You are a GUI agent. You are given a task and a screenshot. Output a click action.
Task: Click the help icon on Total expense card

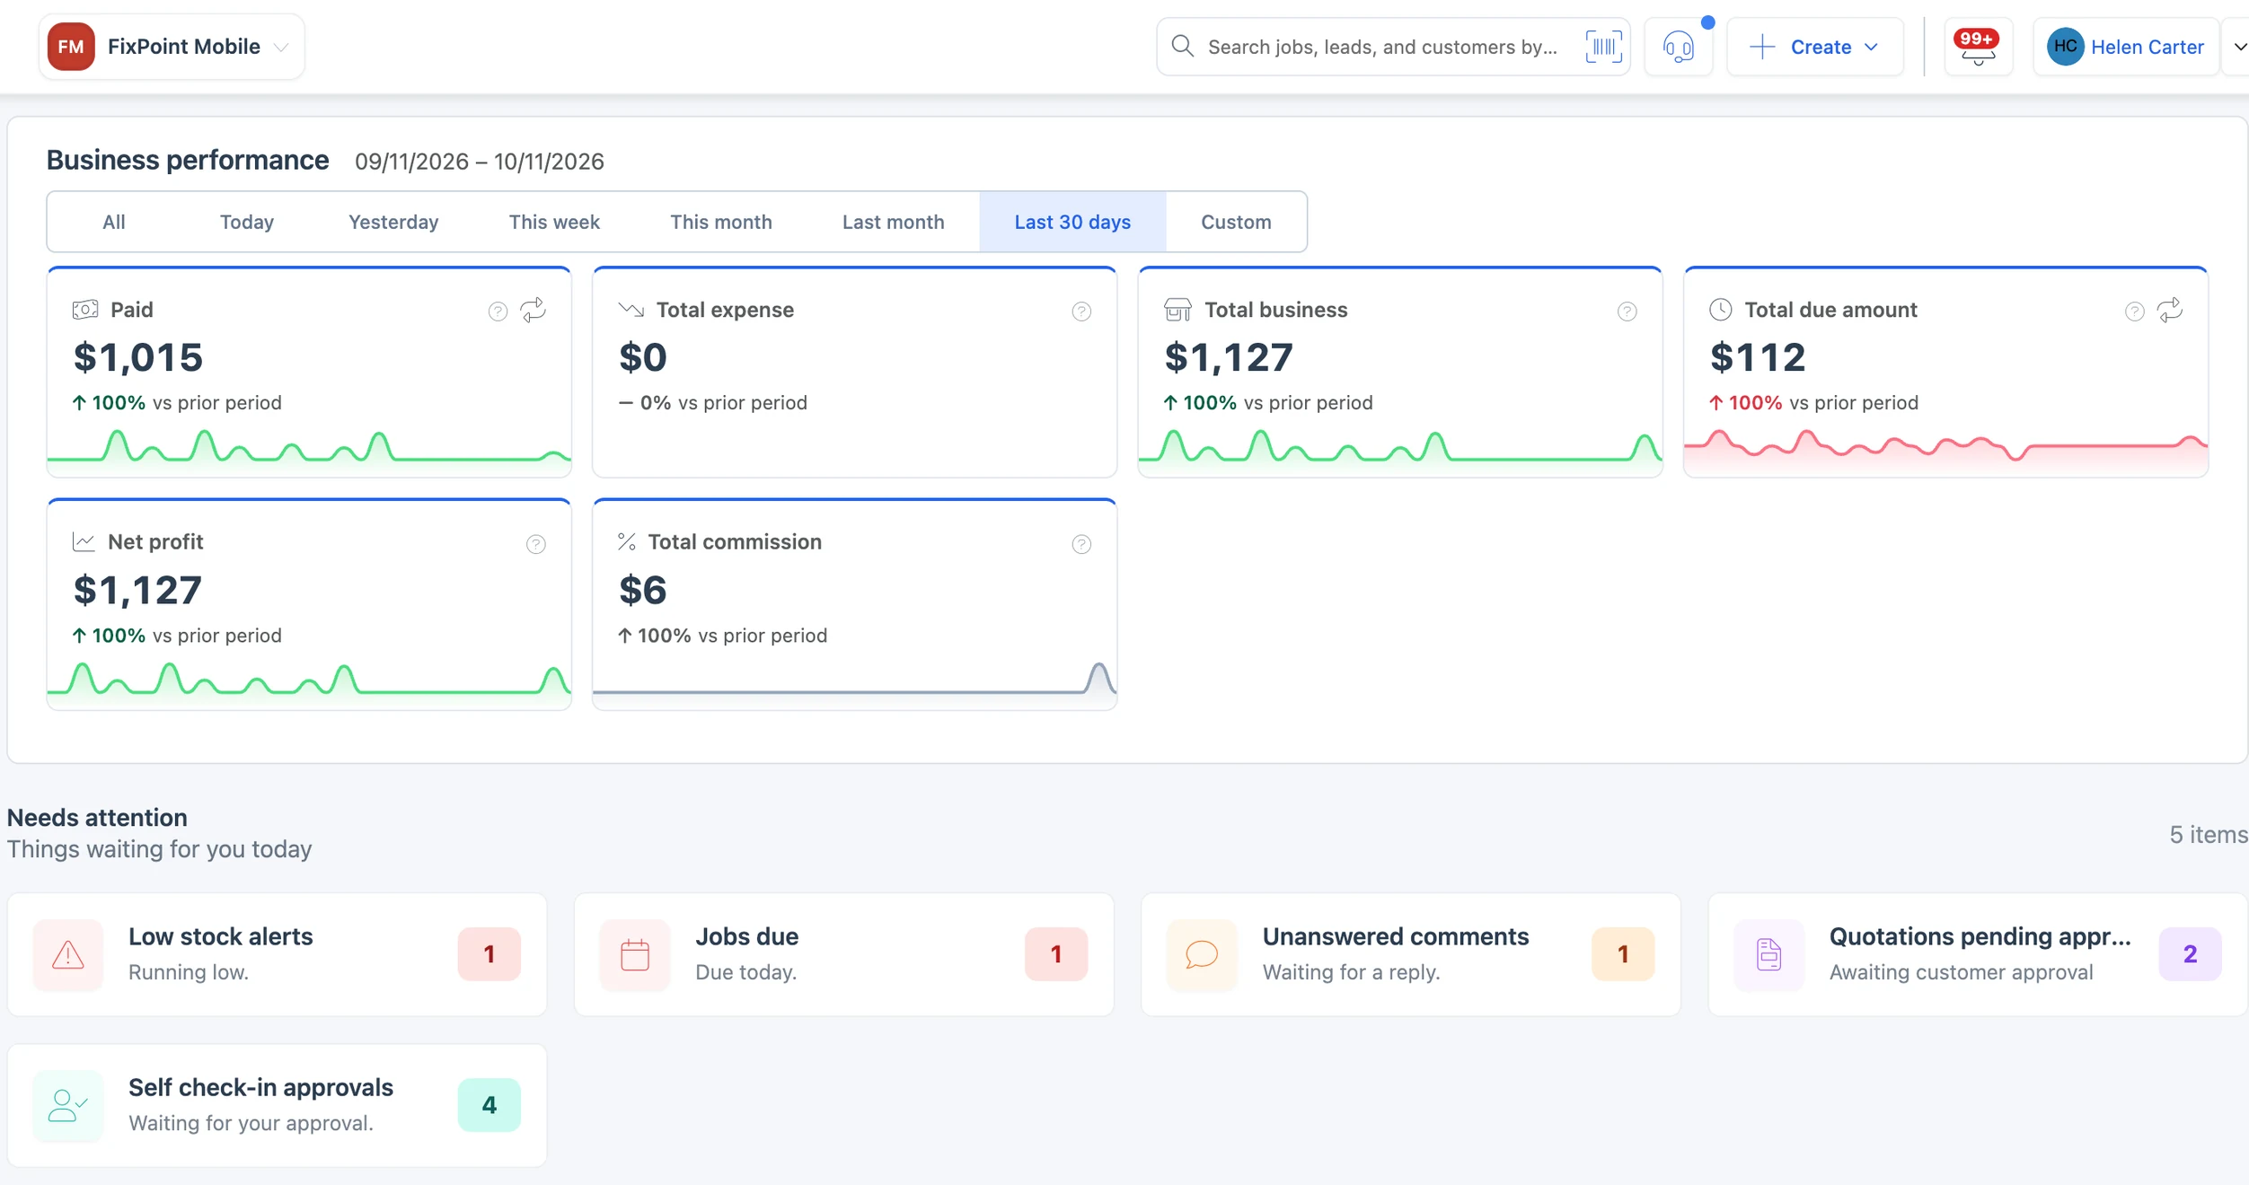coord(1081,312)
